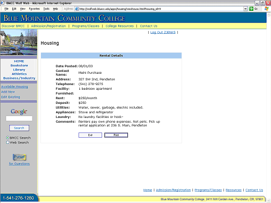Click the Print button
Image resolution: width=271 pixels, height=203 pixels.
116,135
